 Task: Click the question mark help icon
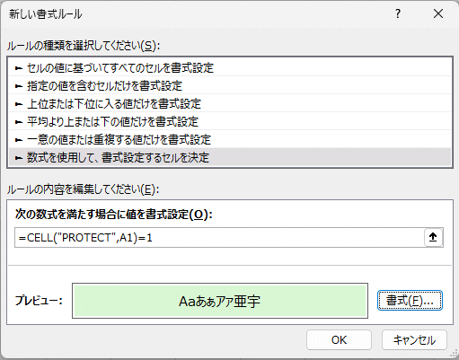coord(398,13)
